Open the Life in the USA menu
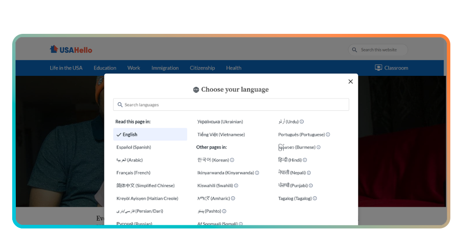The width and height of the screenshot is (463, 242). [x=66, y=68]
